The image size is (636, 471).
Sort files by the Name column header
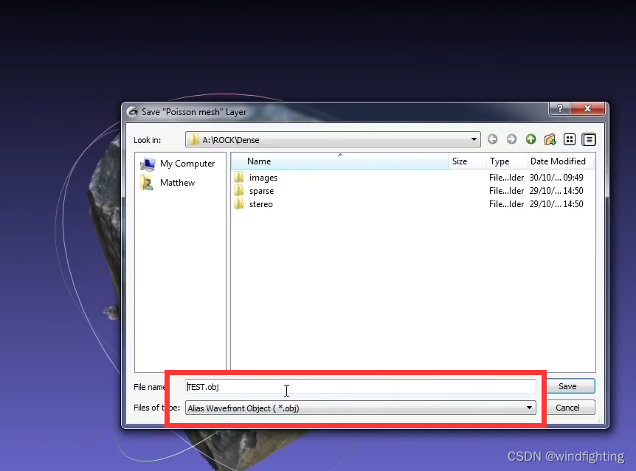[340, 161]
